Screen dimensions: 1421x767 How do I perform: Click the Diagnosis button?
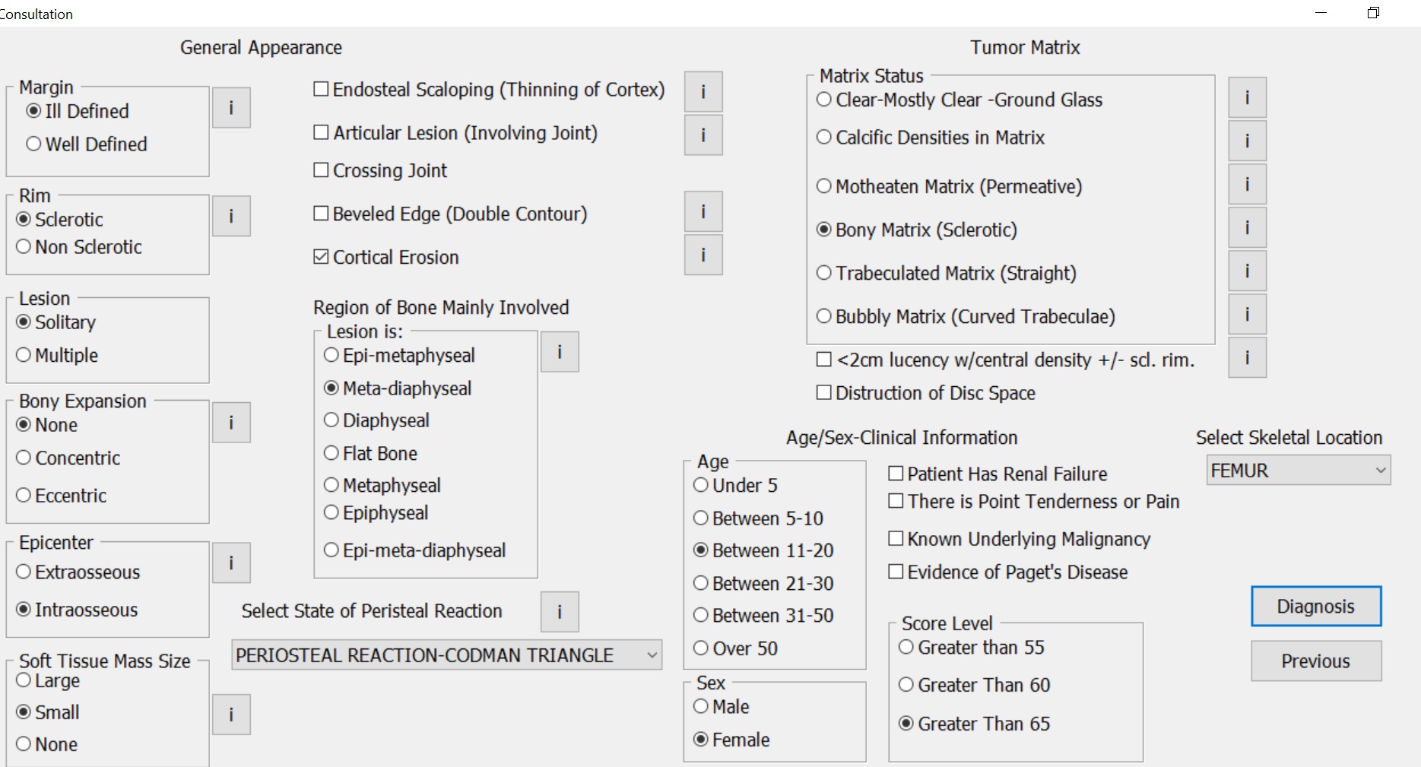[1316, 607]
